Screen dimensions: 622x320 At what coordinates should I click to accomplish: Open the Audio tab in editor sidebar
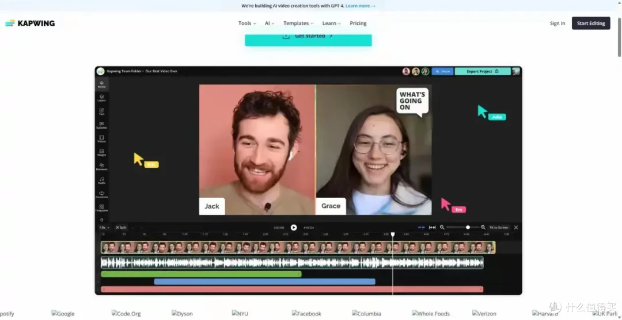[x=101, y=180]
